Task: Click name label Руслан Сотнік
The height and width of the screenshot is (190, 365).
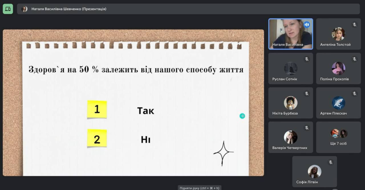Action: pos(285,79)
